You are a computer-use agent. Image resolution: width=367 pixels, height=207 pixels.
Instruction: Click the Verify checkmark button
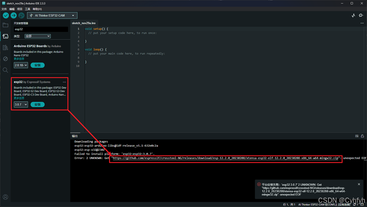point(6,15)
